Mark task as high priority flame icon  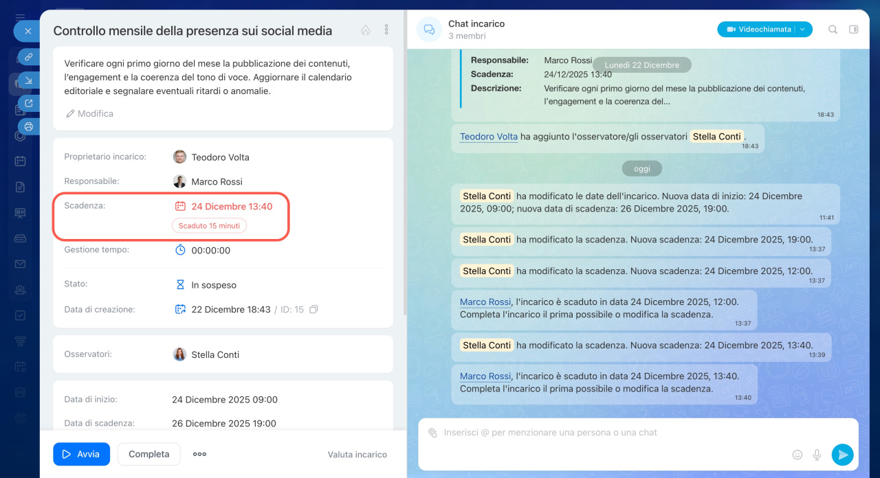(x=366, y=30)
